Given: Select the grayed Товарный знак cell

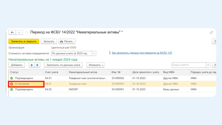Looking at the screenshot, I should click(89, 84).
